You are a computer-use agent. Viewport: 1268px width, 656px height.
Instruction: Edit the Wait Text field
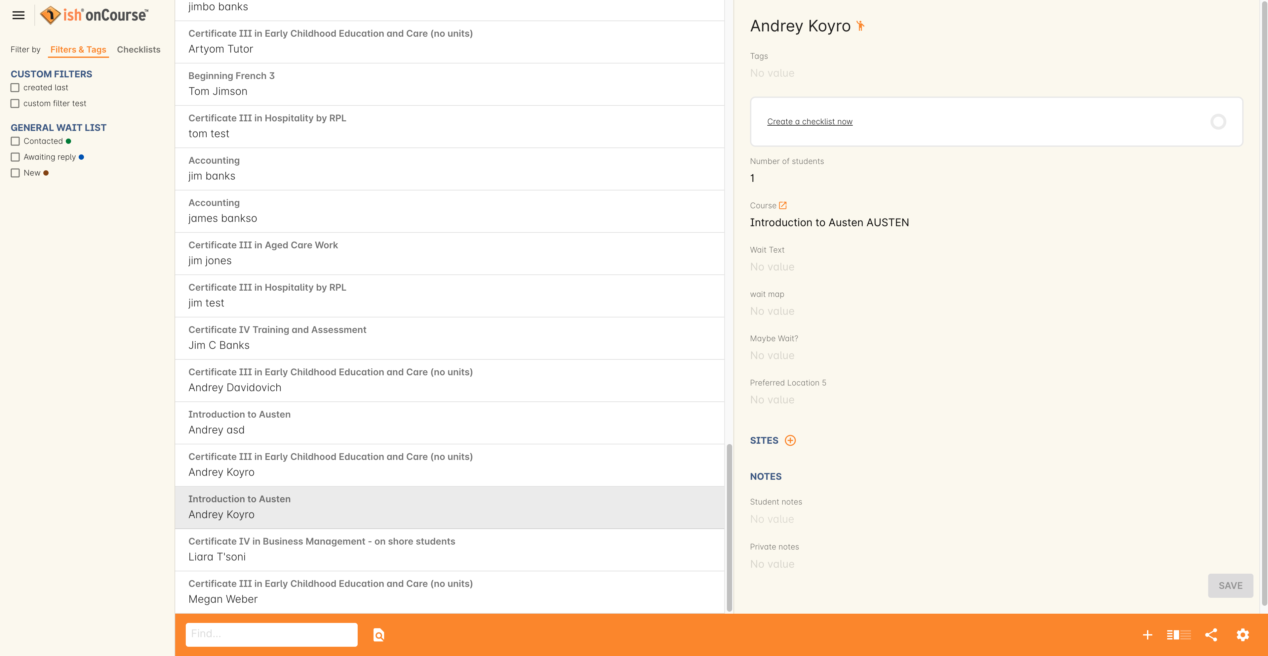coord(772,267)
